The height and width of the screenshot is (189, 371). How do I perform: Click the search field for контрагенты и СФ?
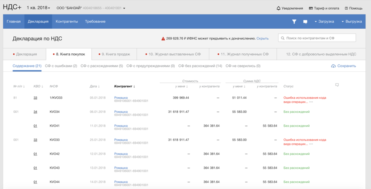coord(317,38)
